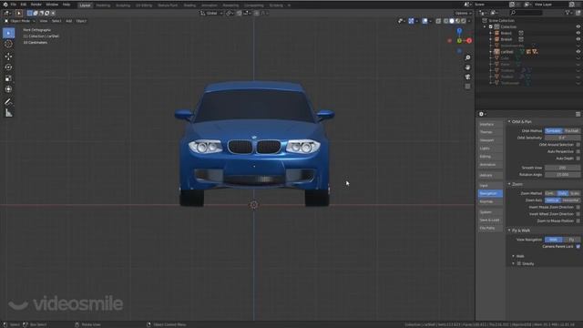The height and width of the screenshot is (328, 583).
Task: Click the outliner filter funnel icon
Action: click(x=568, y=13)
